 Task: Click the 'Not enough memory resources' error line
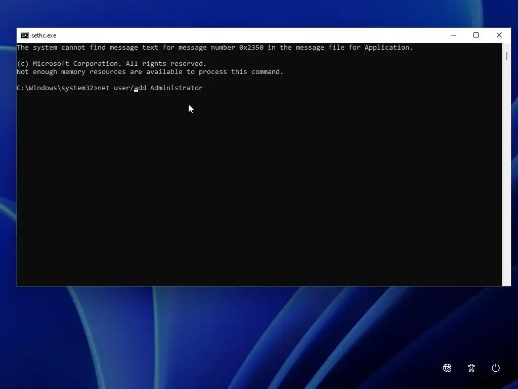click(x=150, y=72)
